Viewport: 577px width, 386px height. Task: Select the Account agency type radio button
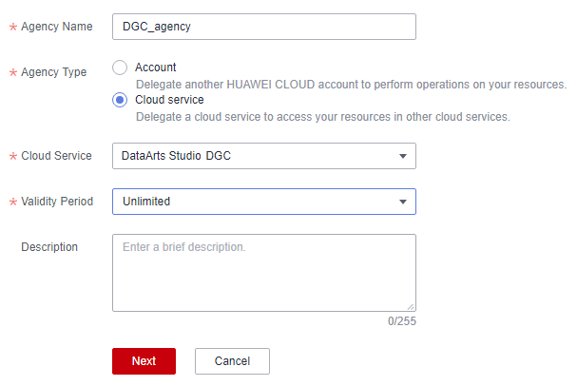point(120,68)
